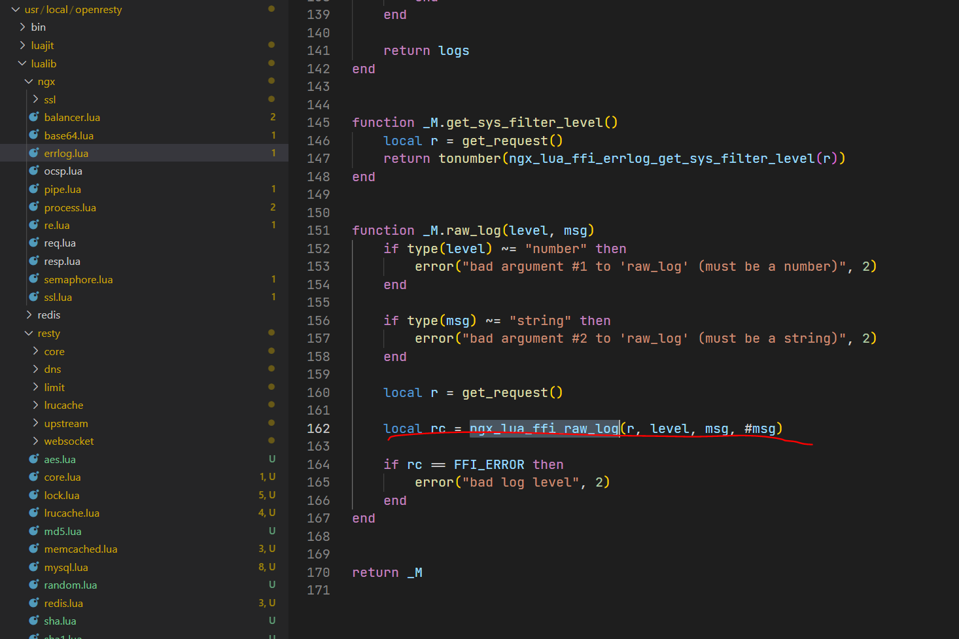Image resolution: width=959 pixels, height=639 pixels.
Task: Collapse the lualib folder chevron
Action: tap(22, 63)
